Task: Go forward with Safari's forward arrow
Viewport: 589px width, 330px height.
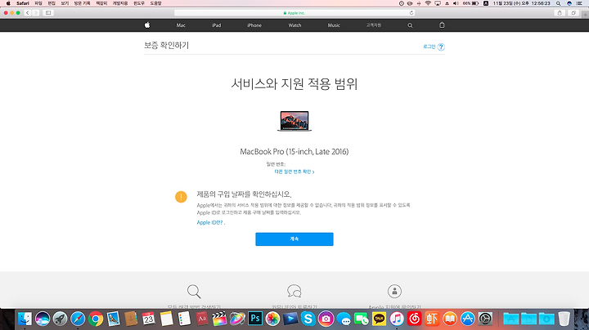Action: click(36, 13)
